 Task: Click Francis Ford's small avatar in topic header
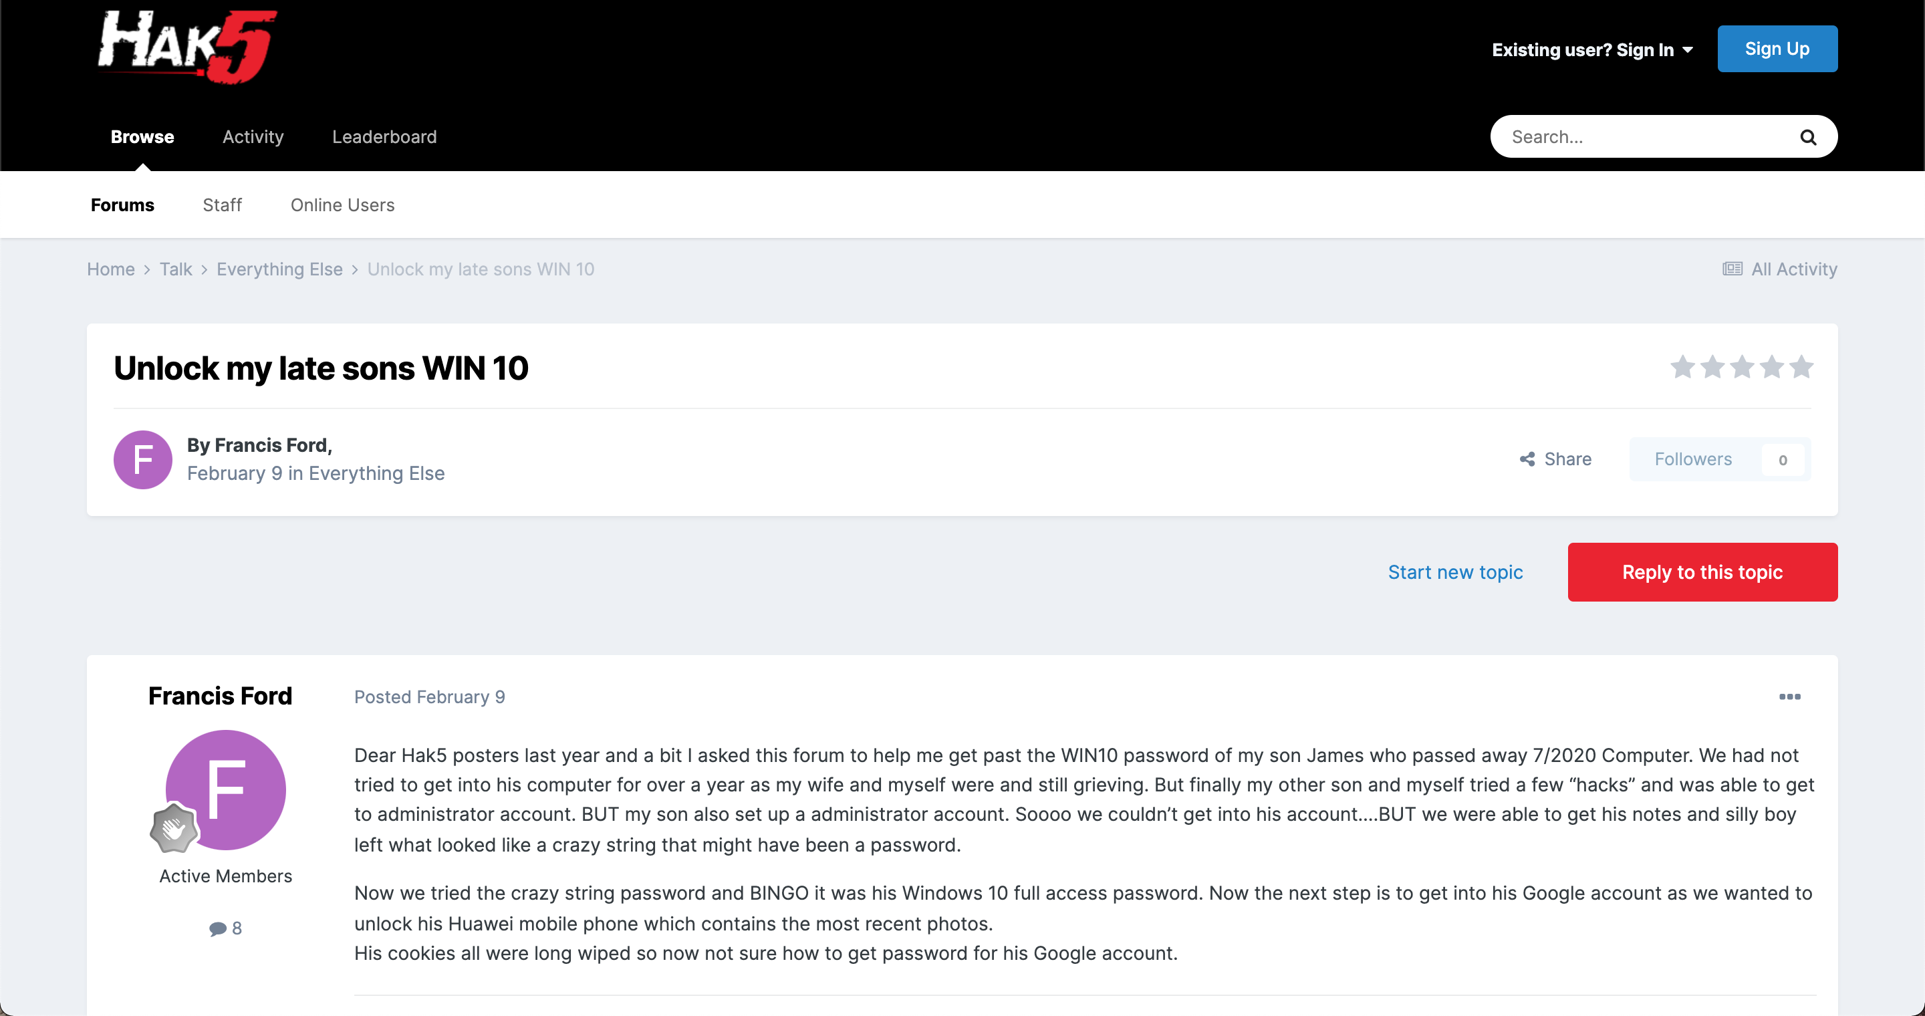[143, 459]
